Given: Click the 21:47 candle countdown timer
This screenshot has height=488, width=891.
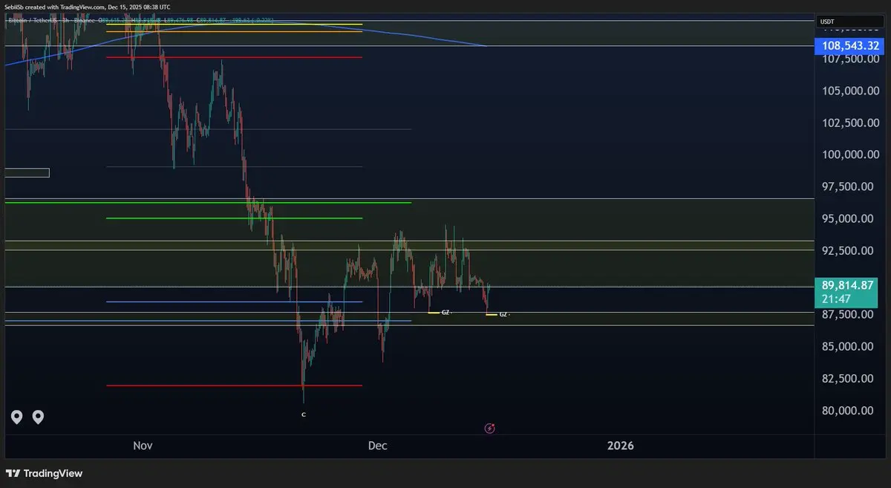Looking at the screenshot, I should [x=836, y=299].
